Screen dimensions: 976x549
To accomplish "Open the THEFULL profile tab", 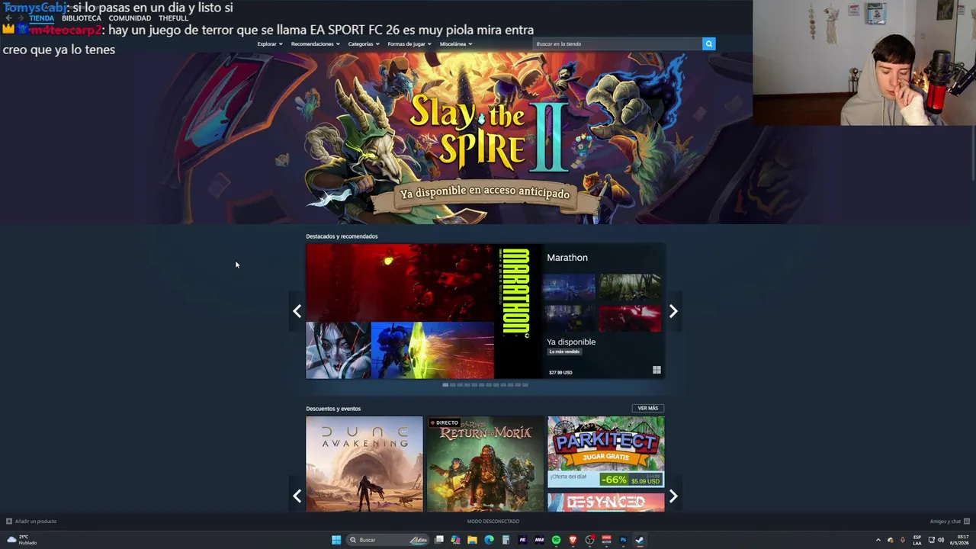I will click(x=173, y=18).
